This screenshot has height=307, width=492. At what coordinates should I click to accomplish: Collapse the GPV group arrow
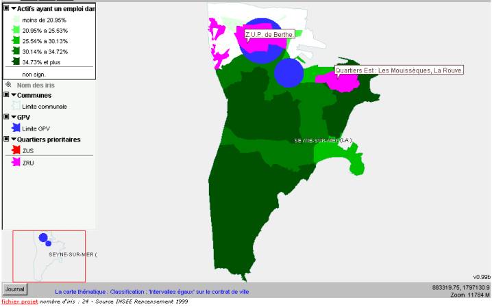pyautogui.click(x=14, y=117)
